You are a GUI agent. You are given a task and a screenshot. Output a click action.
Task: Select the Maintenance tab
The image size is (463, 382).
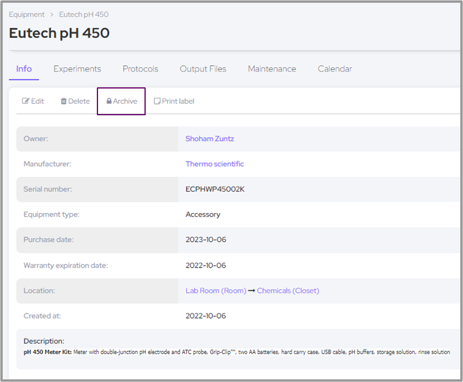point(272,69)
